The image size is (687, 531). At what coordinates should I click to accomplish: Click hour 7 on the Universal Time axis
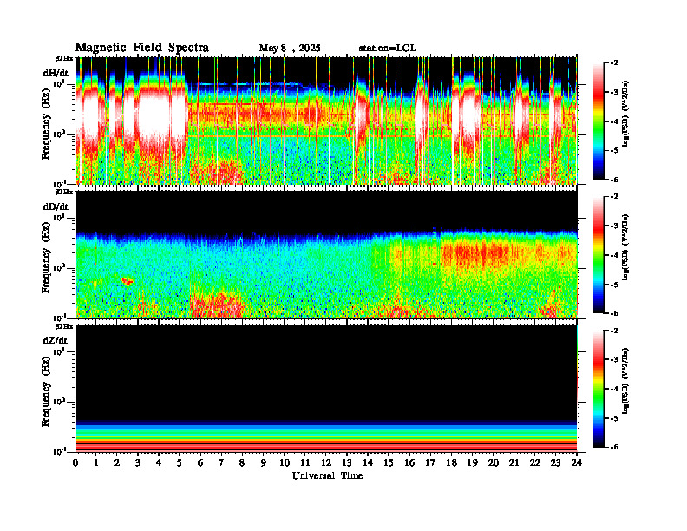(221, 462)
